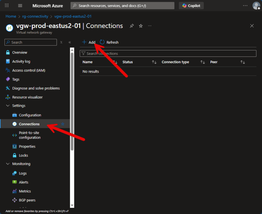The height and width of the screenshot is (214, 262).
Task: Open Metrics under Monitoring
Action: pyautogui.click(x=25, y=191)
